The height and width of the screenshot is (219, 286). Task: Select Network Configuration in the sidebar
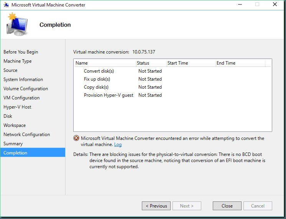pos(26,135)
